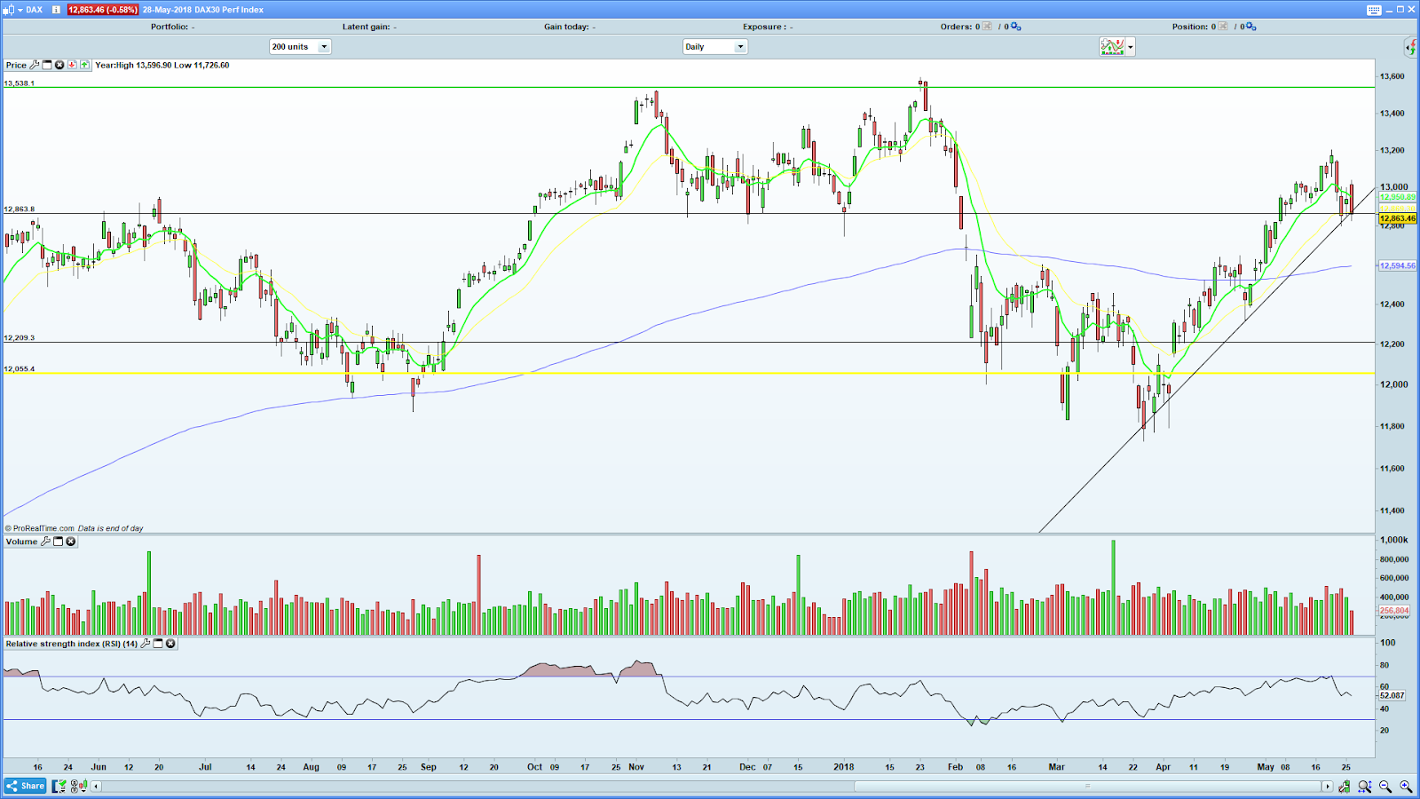
Task: Click the 12,594.56 moving average price tag
Action: pos(1397,265)
